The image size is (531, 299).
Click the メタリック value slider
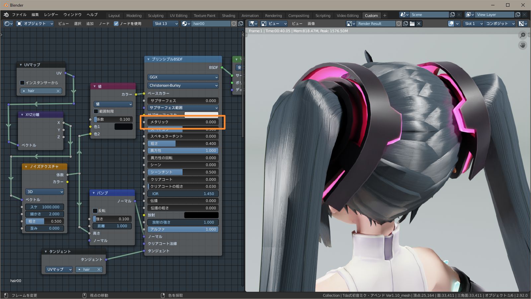coord(183,122)
